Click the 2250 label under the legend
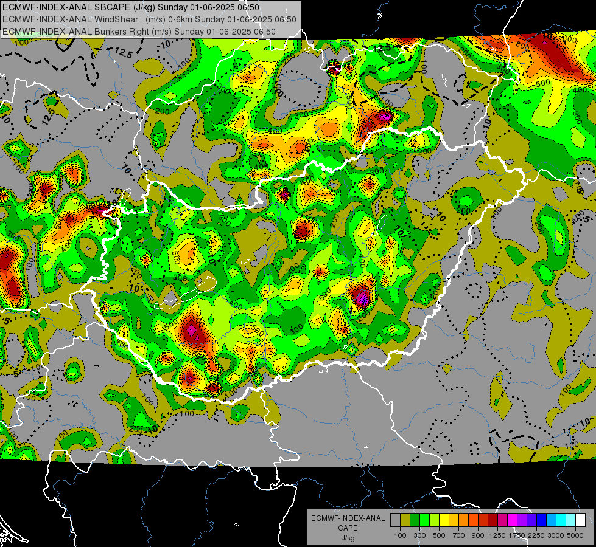Image resolution: width=596 pixels, height=547 pixels. click(537, 535)
